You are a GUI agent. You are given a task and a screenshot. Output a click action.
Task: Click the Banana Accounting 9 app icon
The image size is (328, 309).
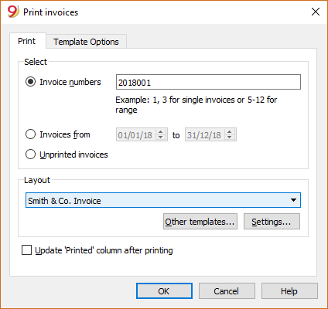(x=13, y=12)
